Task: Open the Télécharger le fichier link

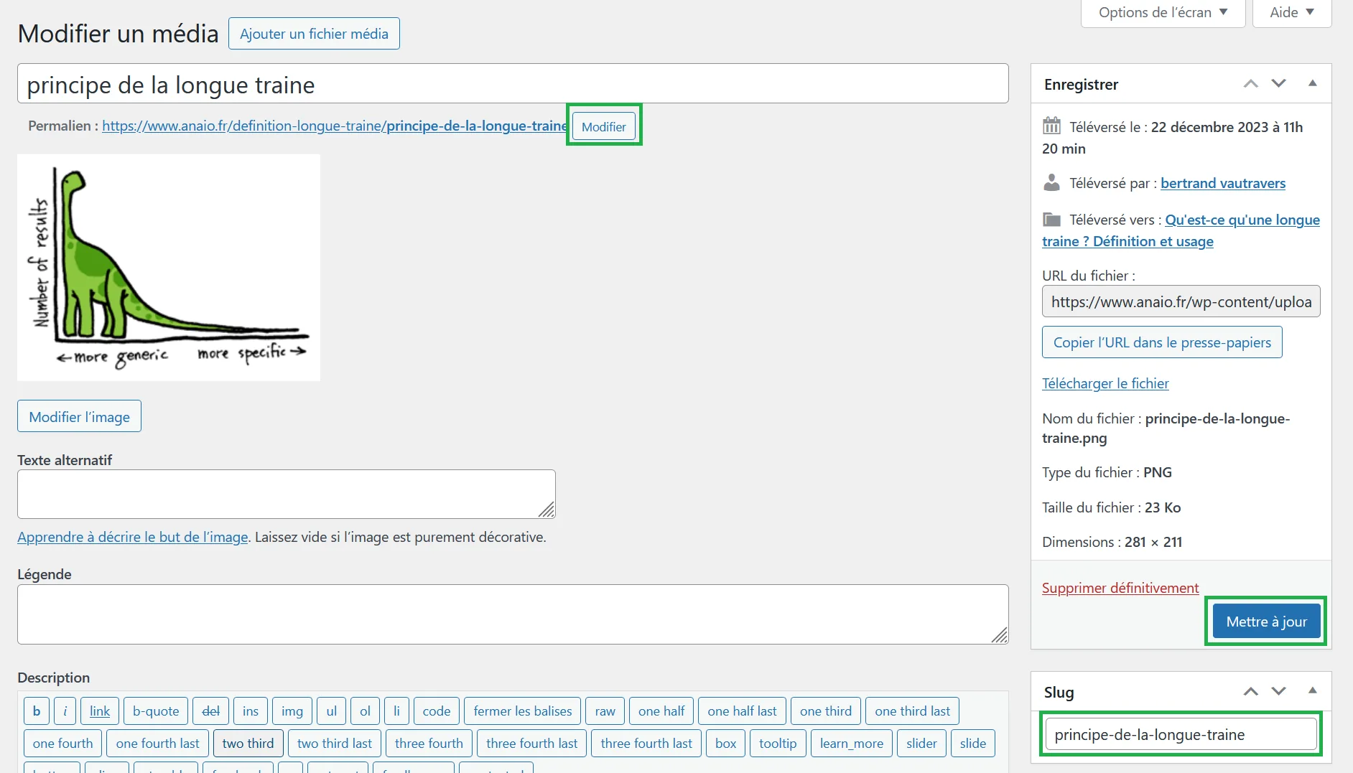Action: click(x=1105, y=383)
